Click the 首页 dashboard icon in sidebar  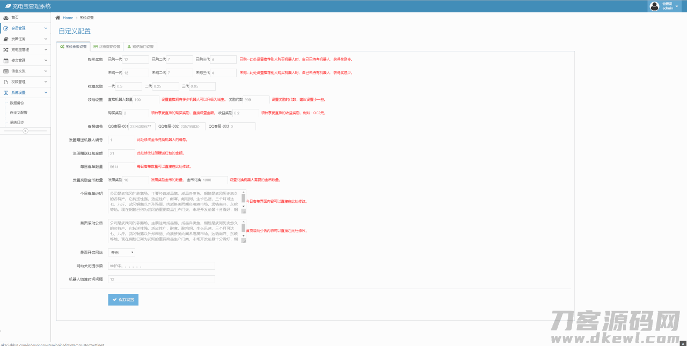click(x=6, y=18)
